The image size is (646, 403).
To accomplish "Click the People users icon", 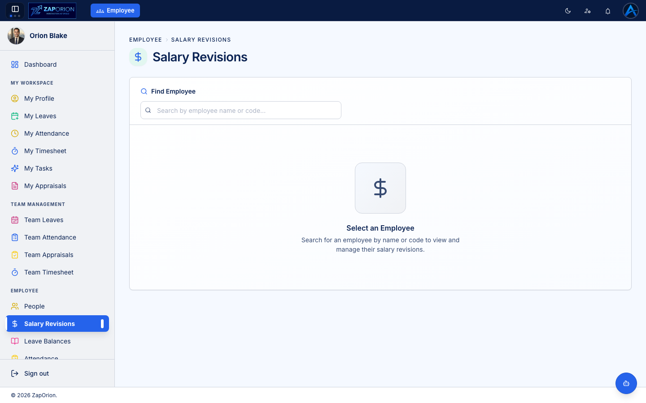I will click(x=15, y=306).
